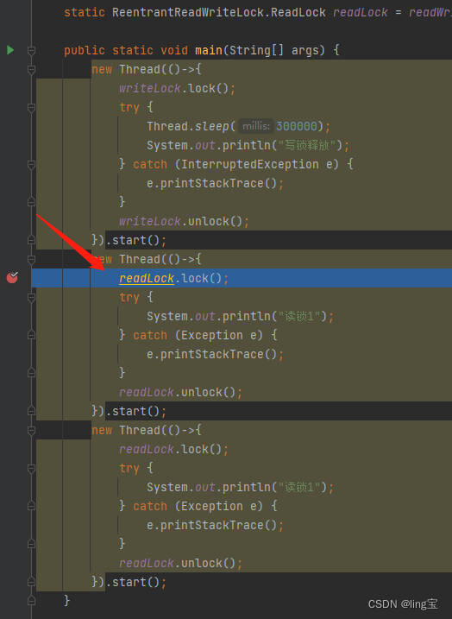The image size is (452, 619).
Task: Click the underlined readLock identifier in the highlighted line
Action: [147, 278]
